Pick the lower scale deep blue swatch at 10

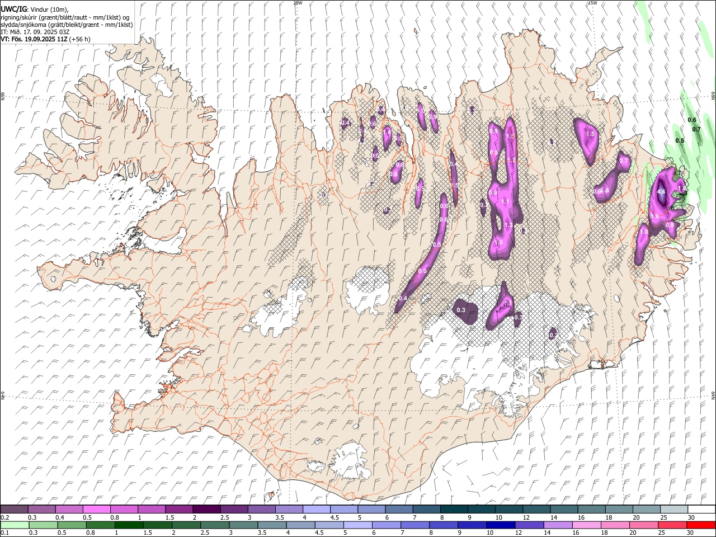500,525
